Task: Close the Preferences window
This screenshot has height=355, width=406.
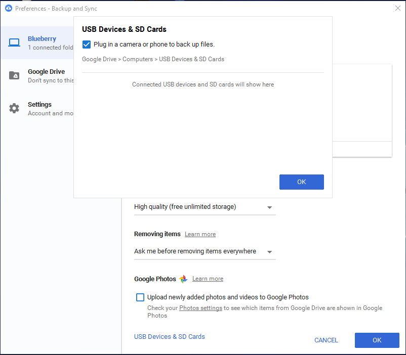Action: tap(398, 8)
